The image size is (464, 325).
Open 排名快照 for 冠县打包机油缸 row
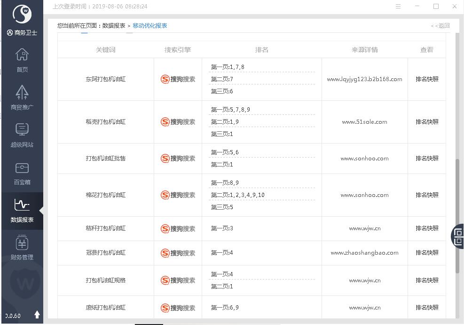(x=427, y=253)
